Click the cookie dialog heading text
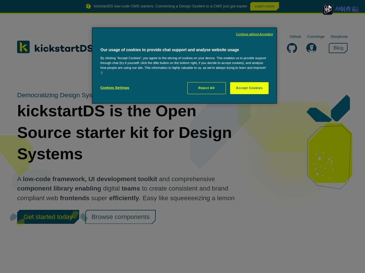Viewport: 365px width, 273px height. click(170, 50)
